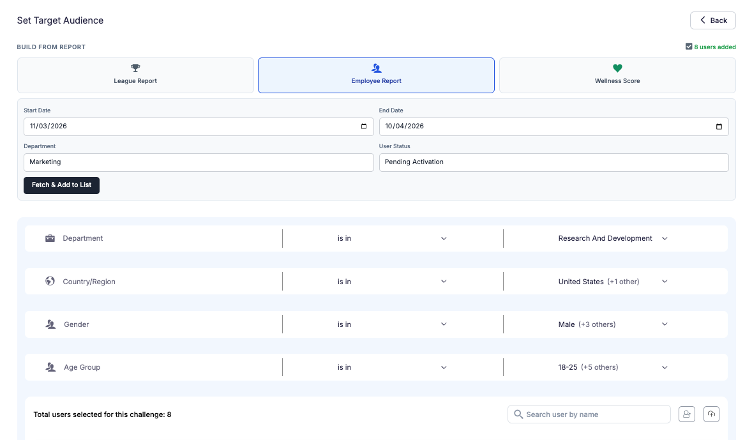Screen dimensions: 745x440
Task: Click the cloud upload icon at bottom right
Action: [711, 414]
